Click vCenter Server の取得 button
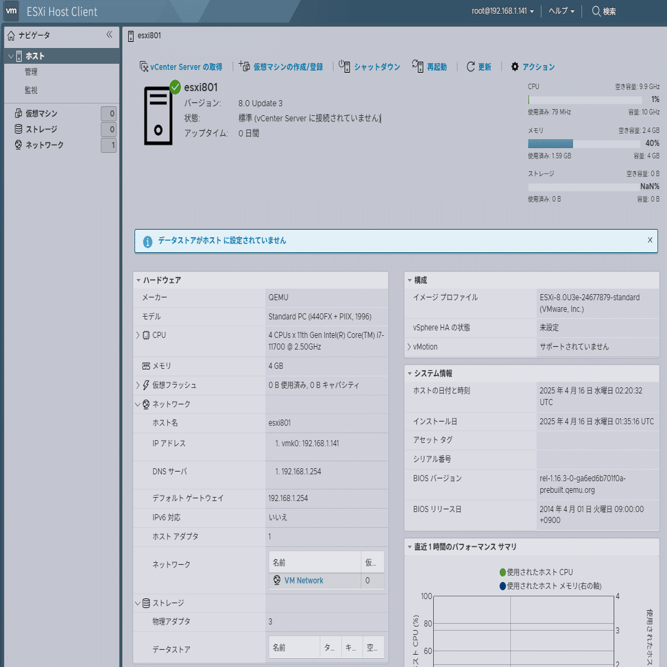667x667 pixels. (181, 66)
